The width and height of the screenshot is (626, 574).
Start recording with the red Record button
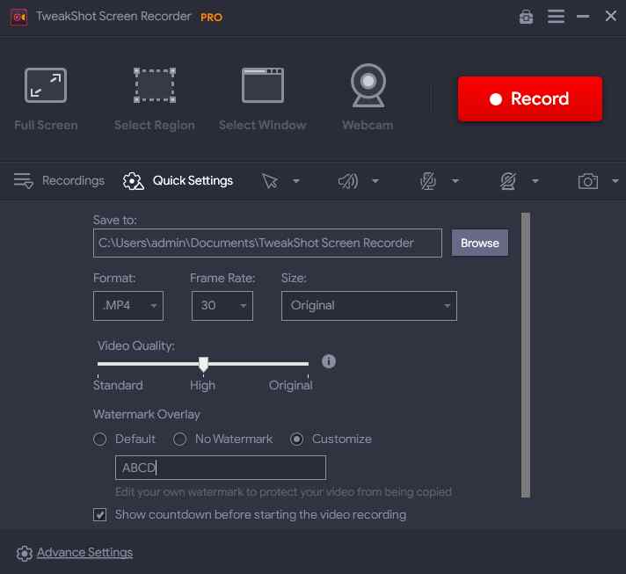coord(530,99)
